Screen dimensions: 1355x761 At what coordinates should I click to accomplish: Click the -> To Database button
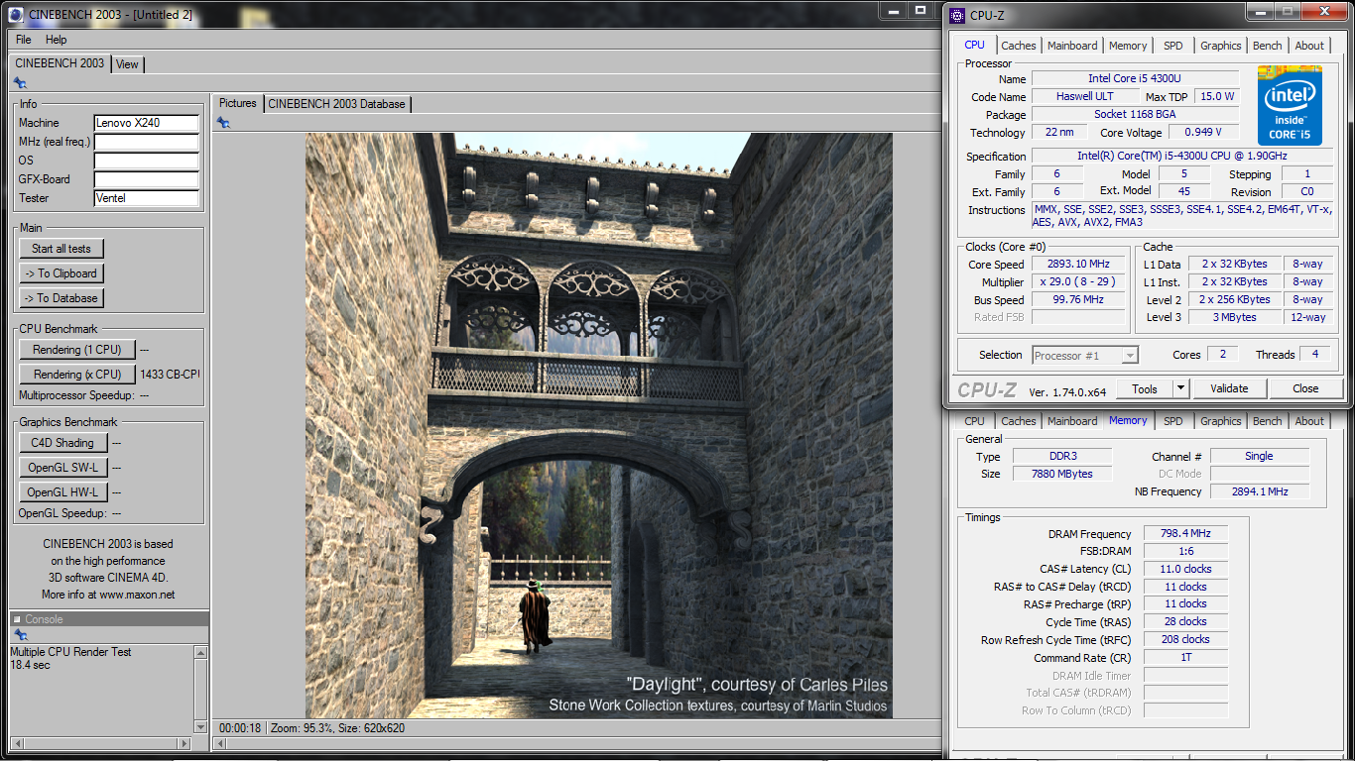(x=62, y=298)
